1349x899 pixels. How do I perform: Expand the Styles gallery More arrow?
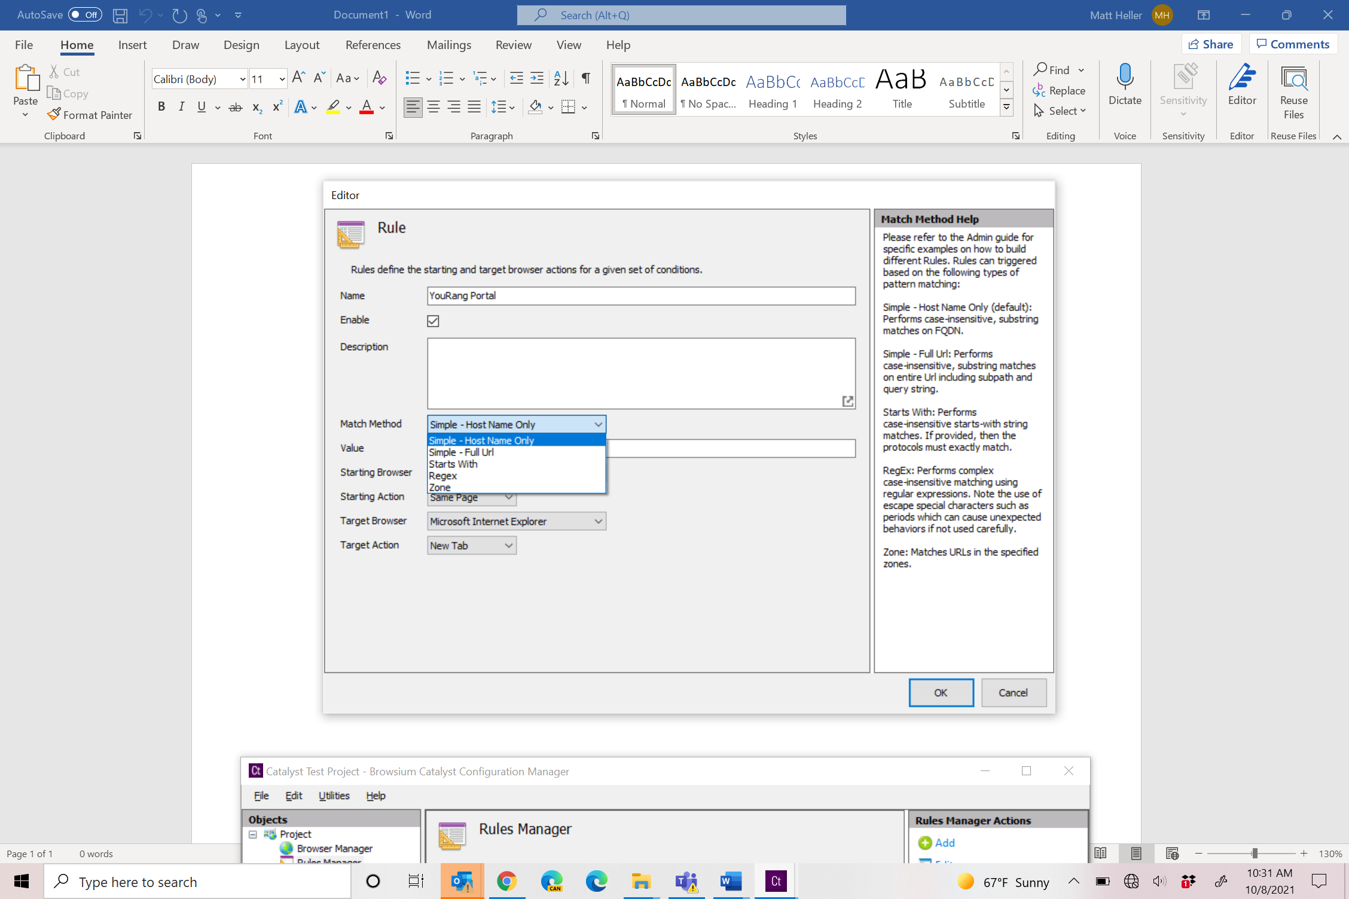(1007, 108)
